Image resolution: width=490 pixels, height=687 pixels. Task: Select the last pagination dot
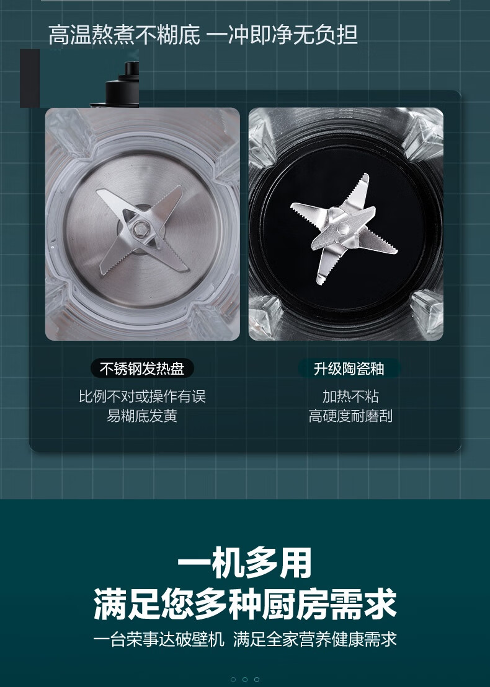(x=257, y=680)
